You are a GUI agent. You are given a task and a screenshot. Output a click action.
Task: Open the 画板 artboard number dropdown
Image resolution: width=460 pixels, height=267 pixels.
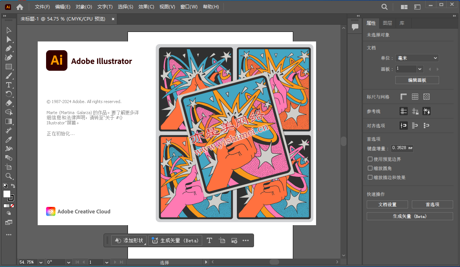(x=420, y=69)
